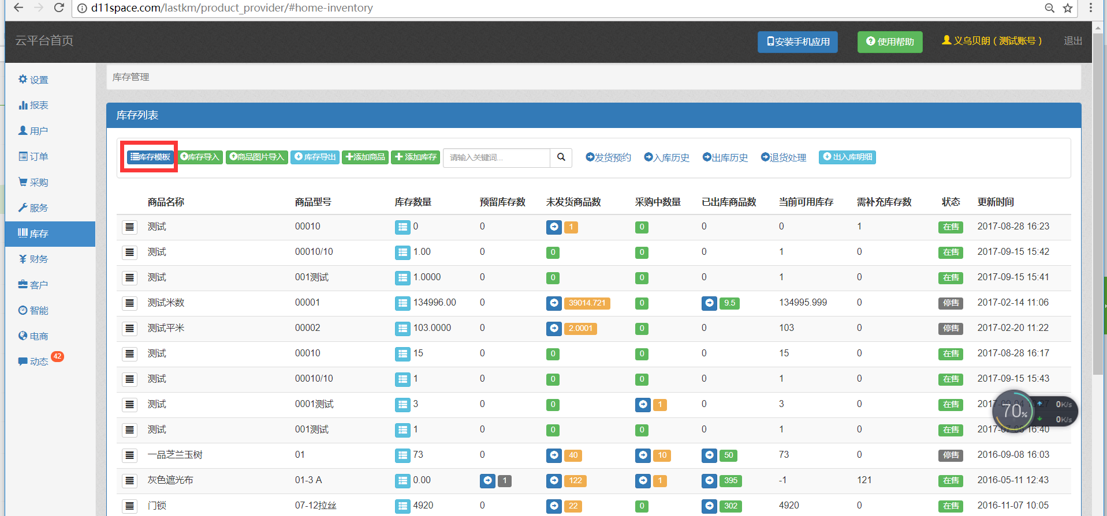Click arrow icon beside 9.5 badge
1107x516 pixels.
click(709, 303)
